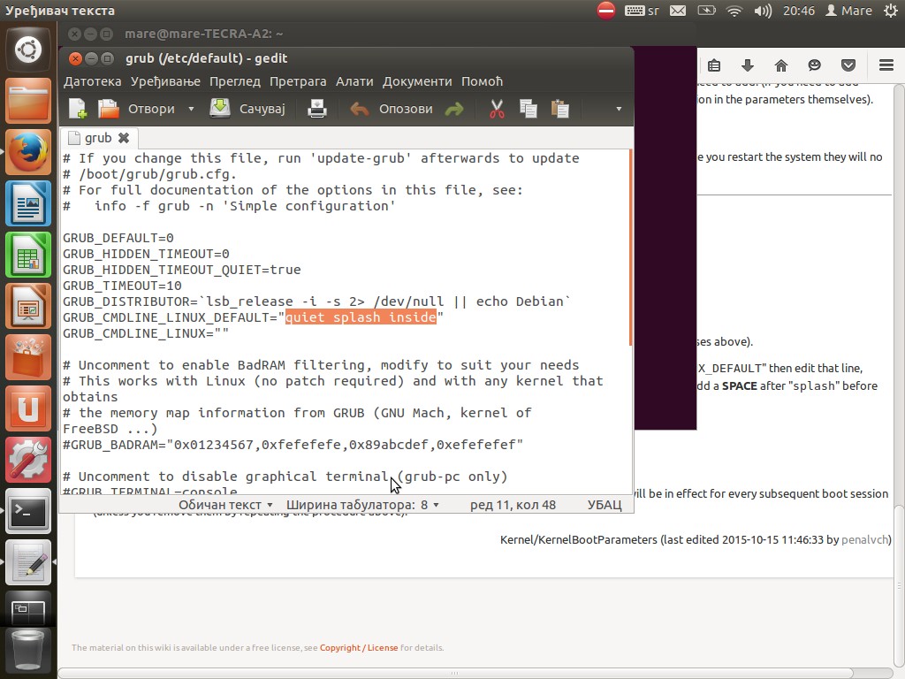Screen dimensions: 905x679
Task: Click the ред 11, кол 48 position
Action: pos(513,505)
